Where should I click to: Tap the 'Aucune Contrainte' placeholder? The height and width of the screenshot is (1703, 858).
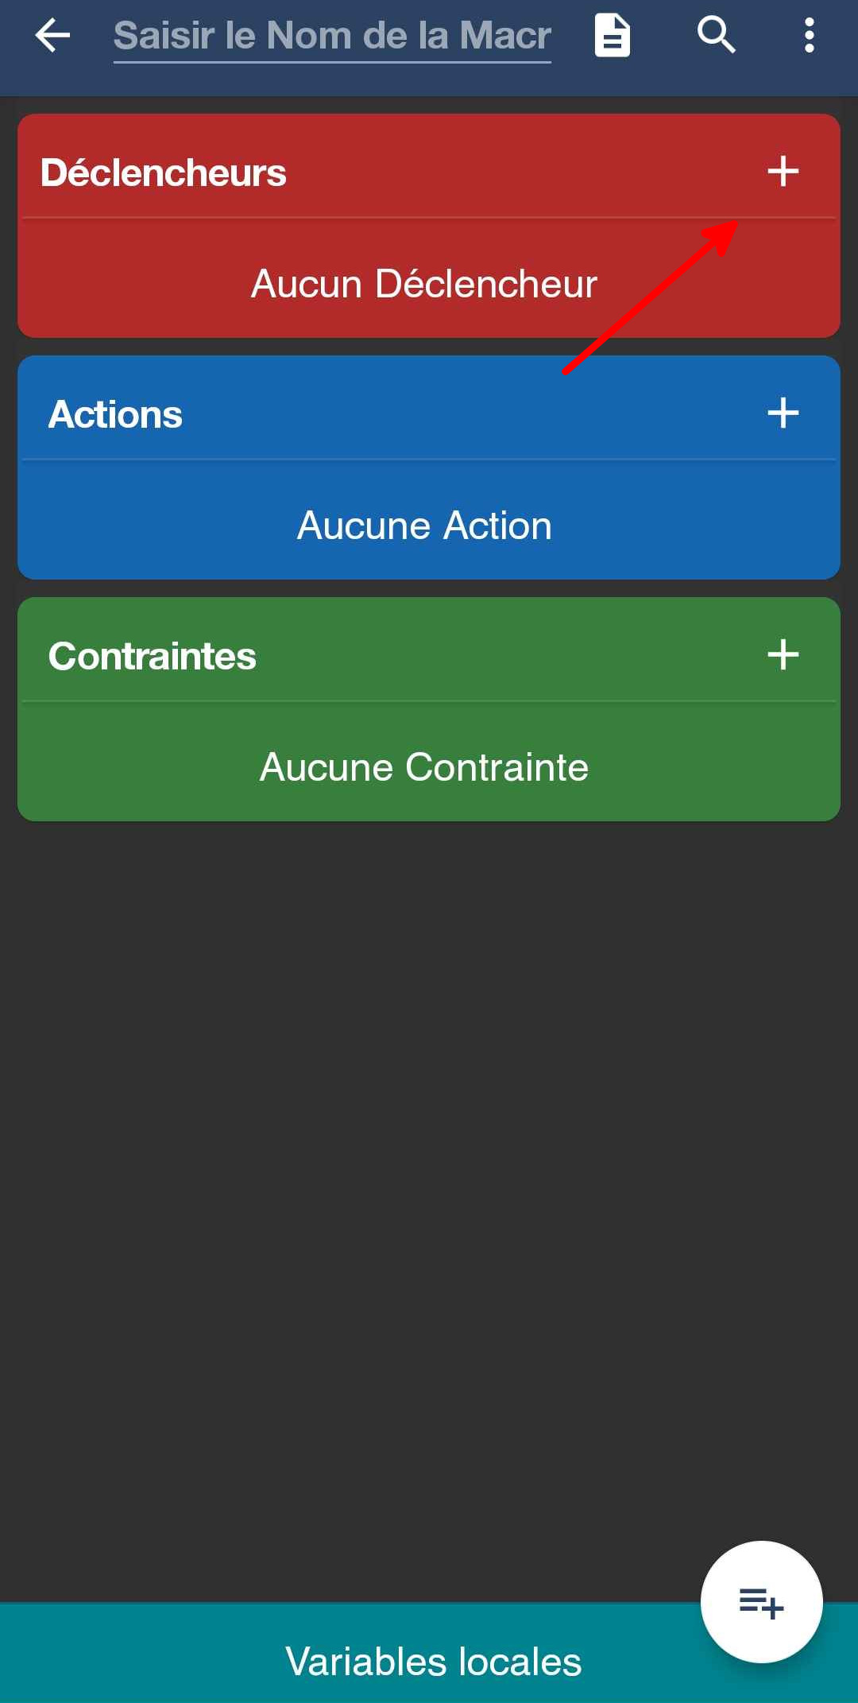pyautogui.click(x=423, y=767)
